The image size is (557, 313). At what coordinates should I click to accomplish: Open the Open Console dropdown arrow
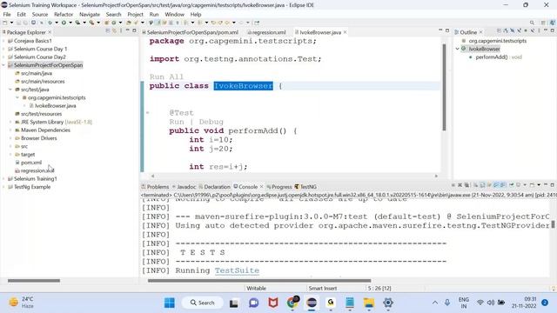pos(539,185)
